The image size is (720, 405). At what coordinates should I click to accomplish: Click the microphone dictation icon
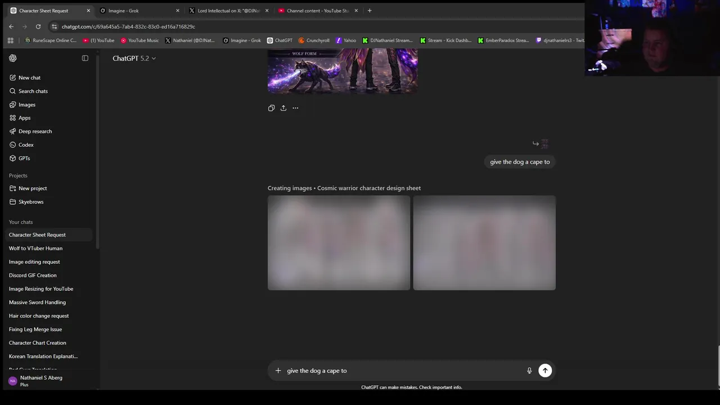coord(529,371)
